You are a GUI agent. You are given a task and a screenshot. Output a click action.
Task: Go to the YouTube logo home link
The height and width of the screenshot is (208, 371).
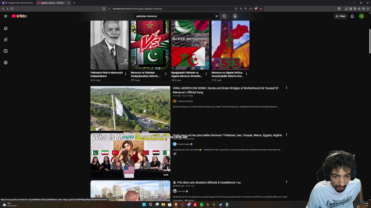click(x=19, y=16)
